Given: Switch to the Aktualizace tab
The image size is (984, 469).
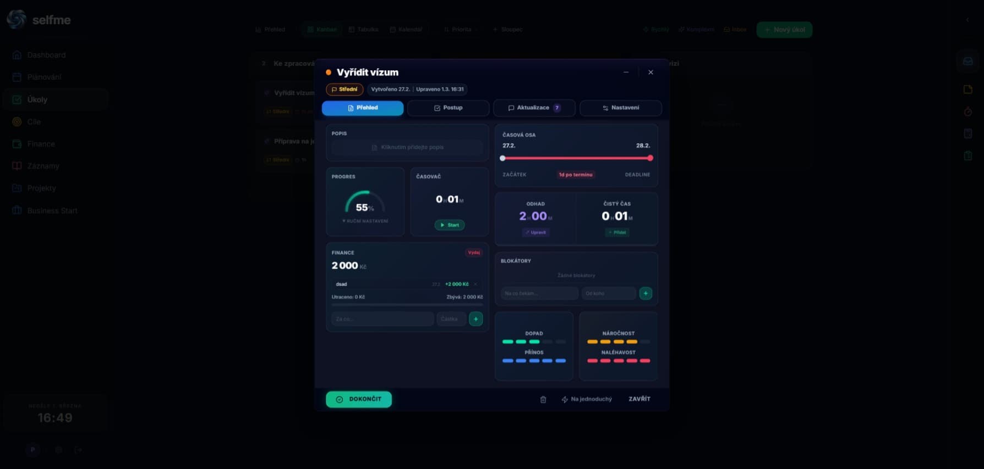Looking at the screenshot, I should 534,108.
